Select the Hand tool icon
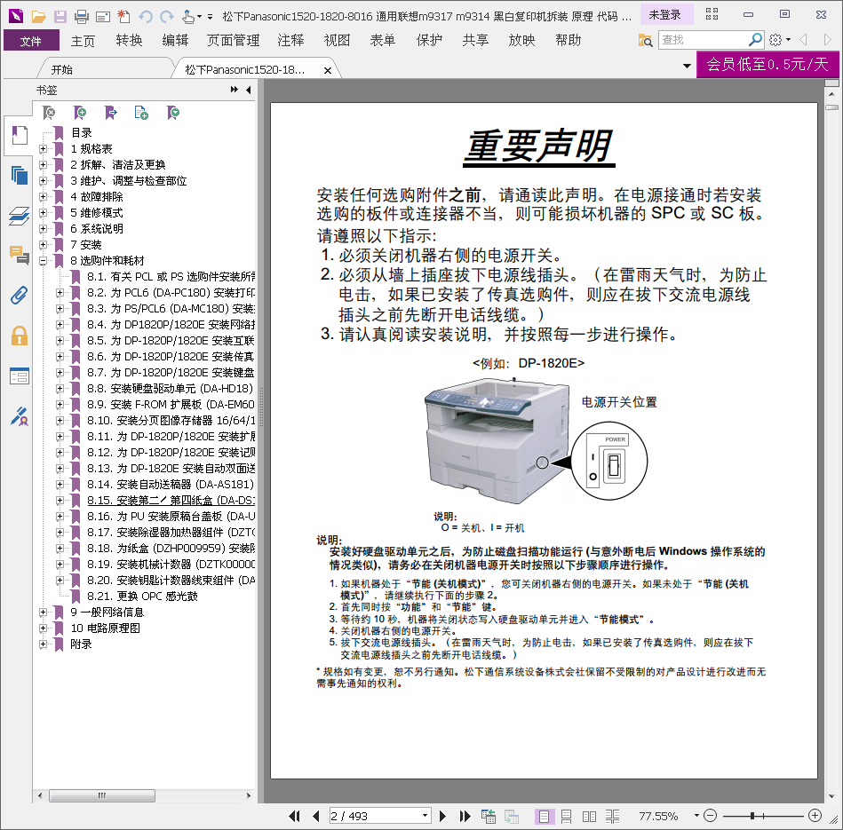 coord(187,17)
